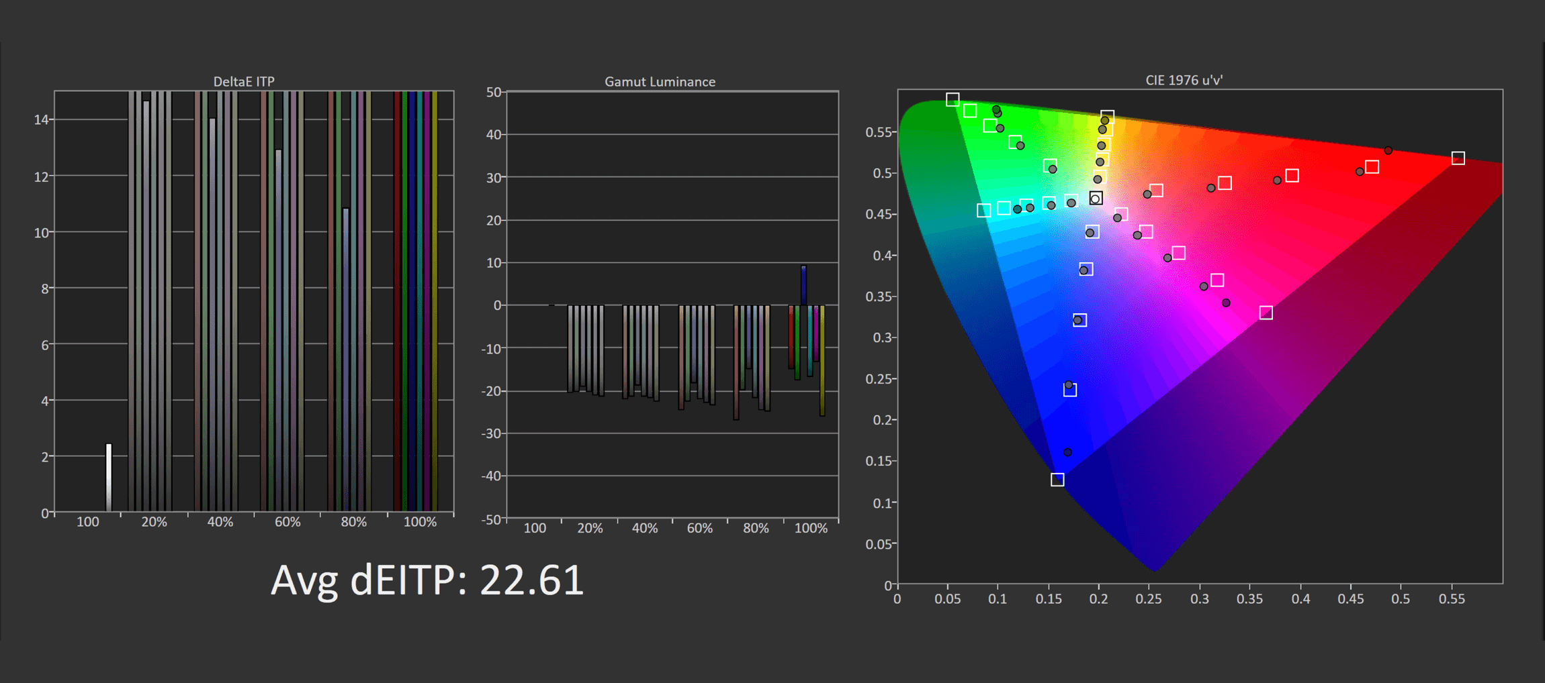Screen dimensions: 1545x683
Task: Select the leftmost cyan target square in CIE chart
Action: (983, 211)
